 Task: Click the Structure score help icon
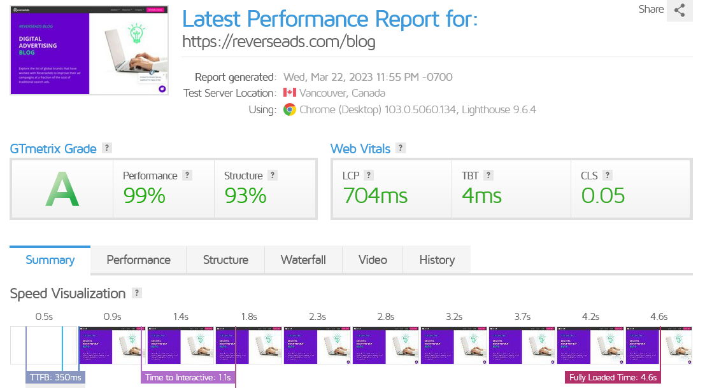pos(273,175)
